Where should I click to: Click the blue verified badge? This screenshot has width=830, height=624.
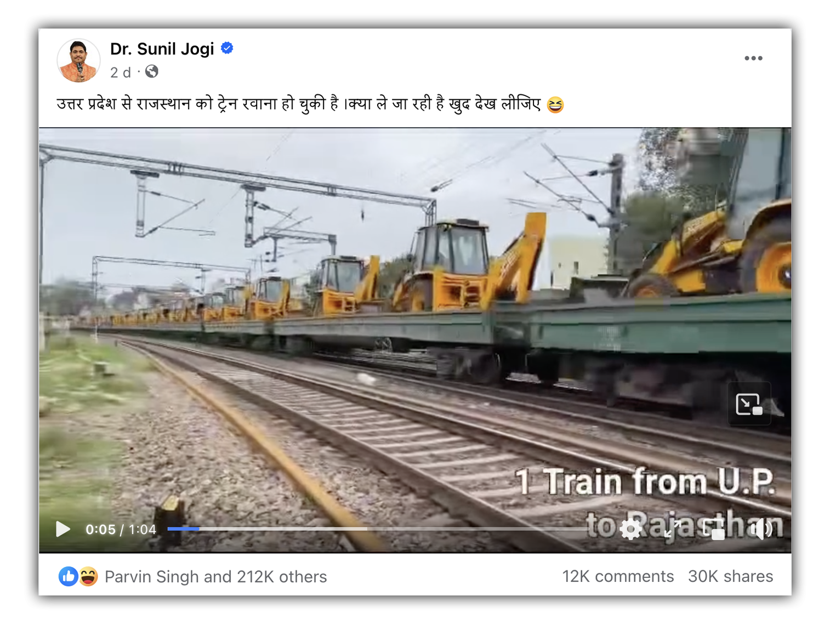click(x=227, y=48)
